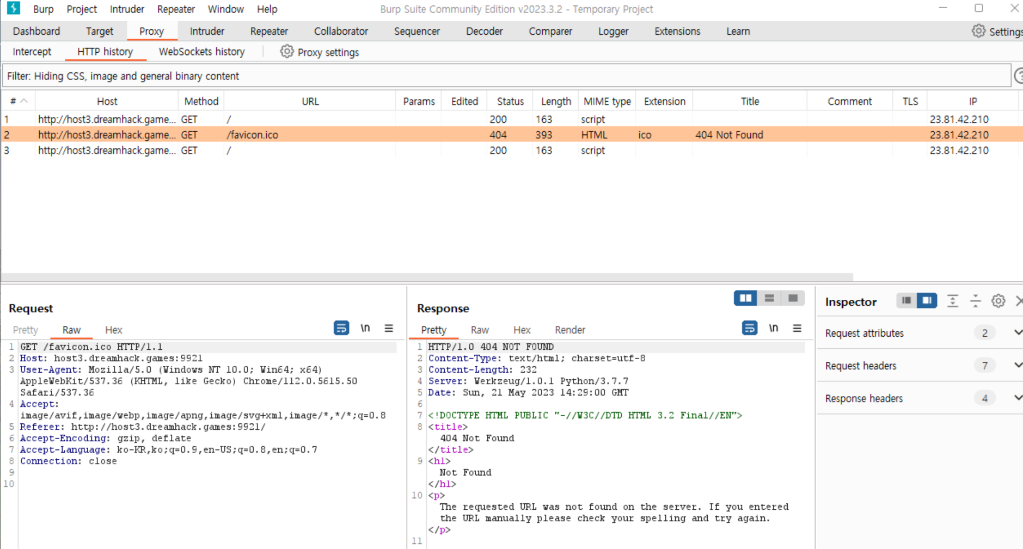Switch to Extensions tab
Viewport: 1023px width, 549px height.
677,31
